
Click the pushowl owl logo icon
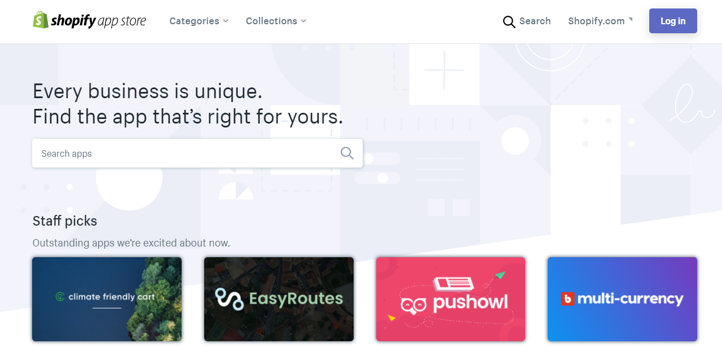(414, 305)
